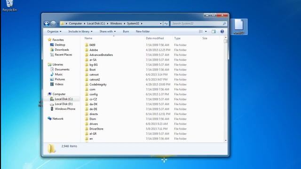Select the CodeIntegrity folder icon
Viewport: 301px width, 169px height.
[x=87, y=84]
